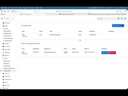Click the green Aktiv status badge
This screenshot has height=96, width=128.
66,52
